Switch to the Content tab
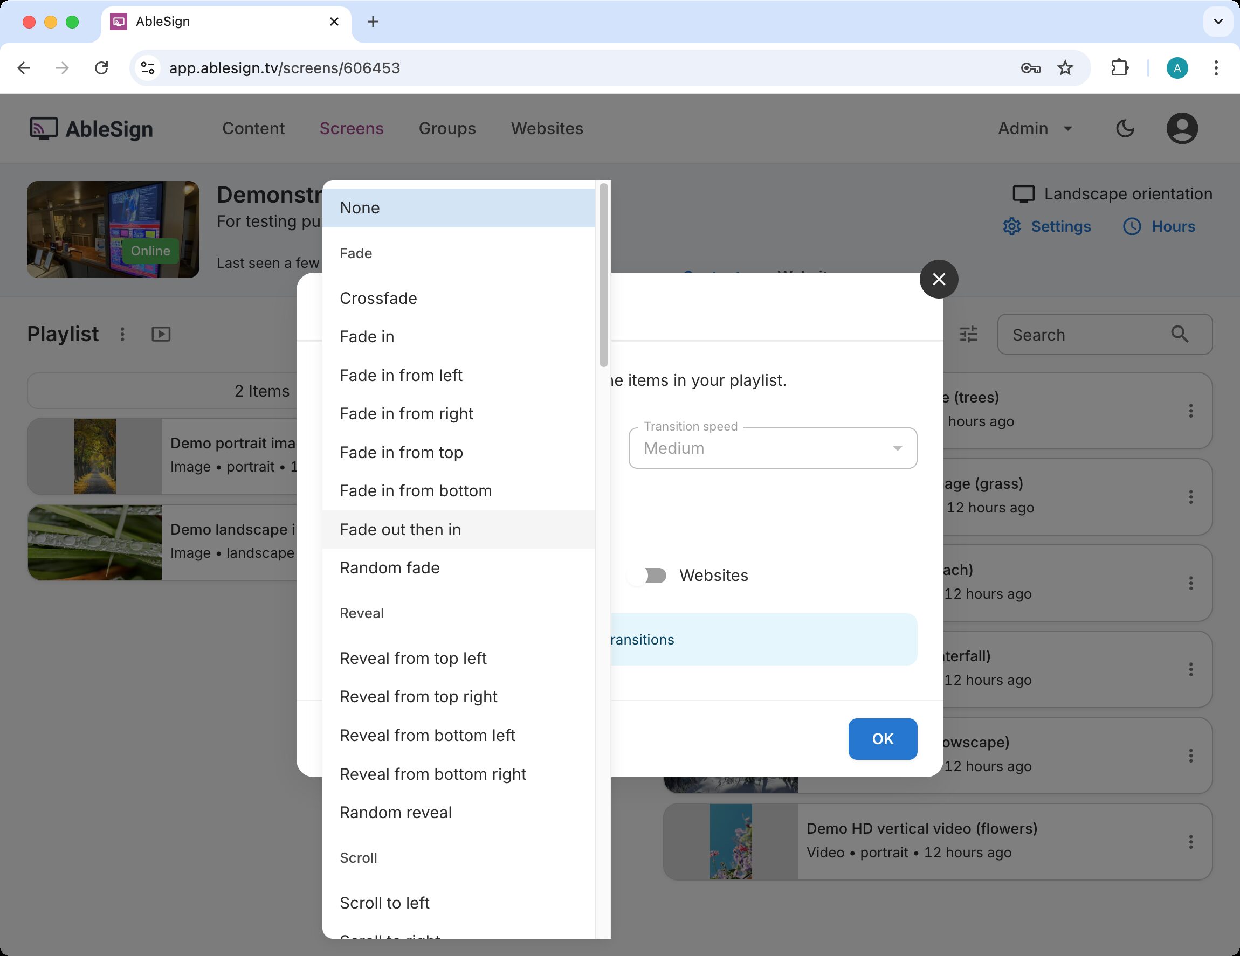 coord(253,128)
